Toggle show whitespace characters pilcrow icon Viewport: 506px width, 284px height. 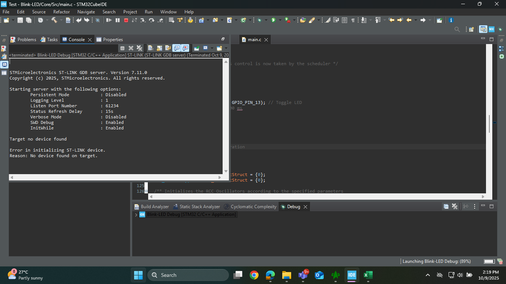[x=353, y=20]
